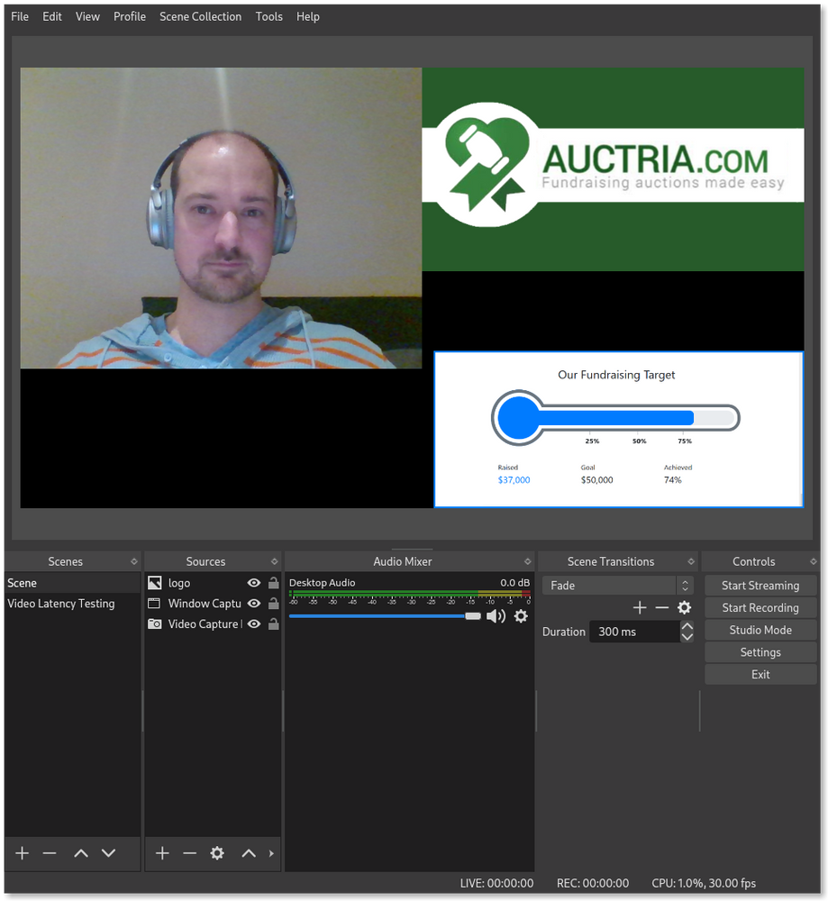Screen dimensions: 828x901
Task: Hide the Window Capture source with eye icon
Action: click(x=254, y=604)
